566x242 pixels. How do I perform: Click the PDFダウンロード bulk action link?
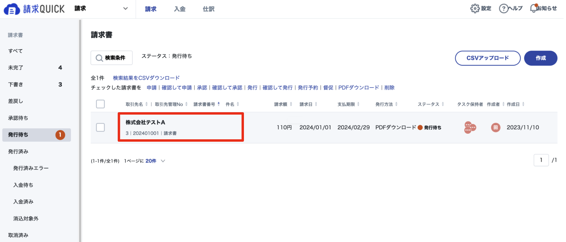tap(358, 88)
